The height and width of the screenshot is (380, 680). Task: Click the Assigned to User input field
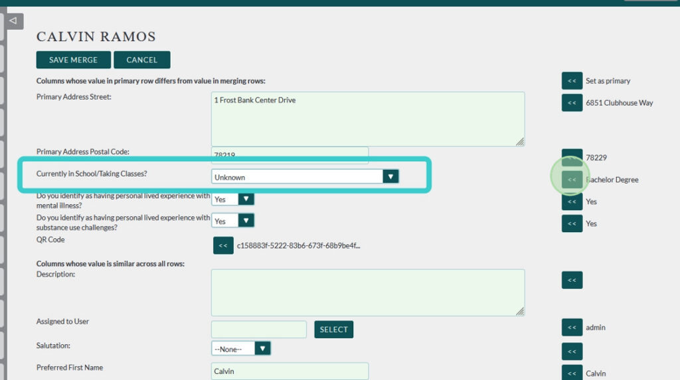258,330
